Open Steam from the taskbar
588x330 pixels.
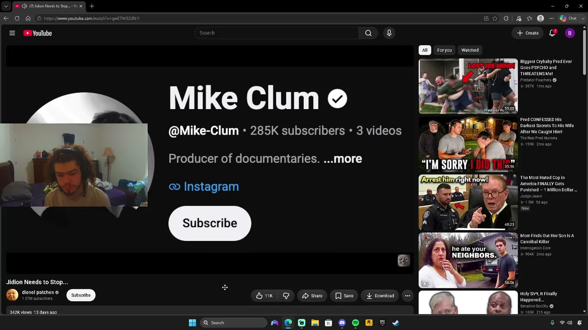396,323
